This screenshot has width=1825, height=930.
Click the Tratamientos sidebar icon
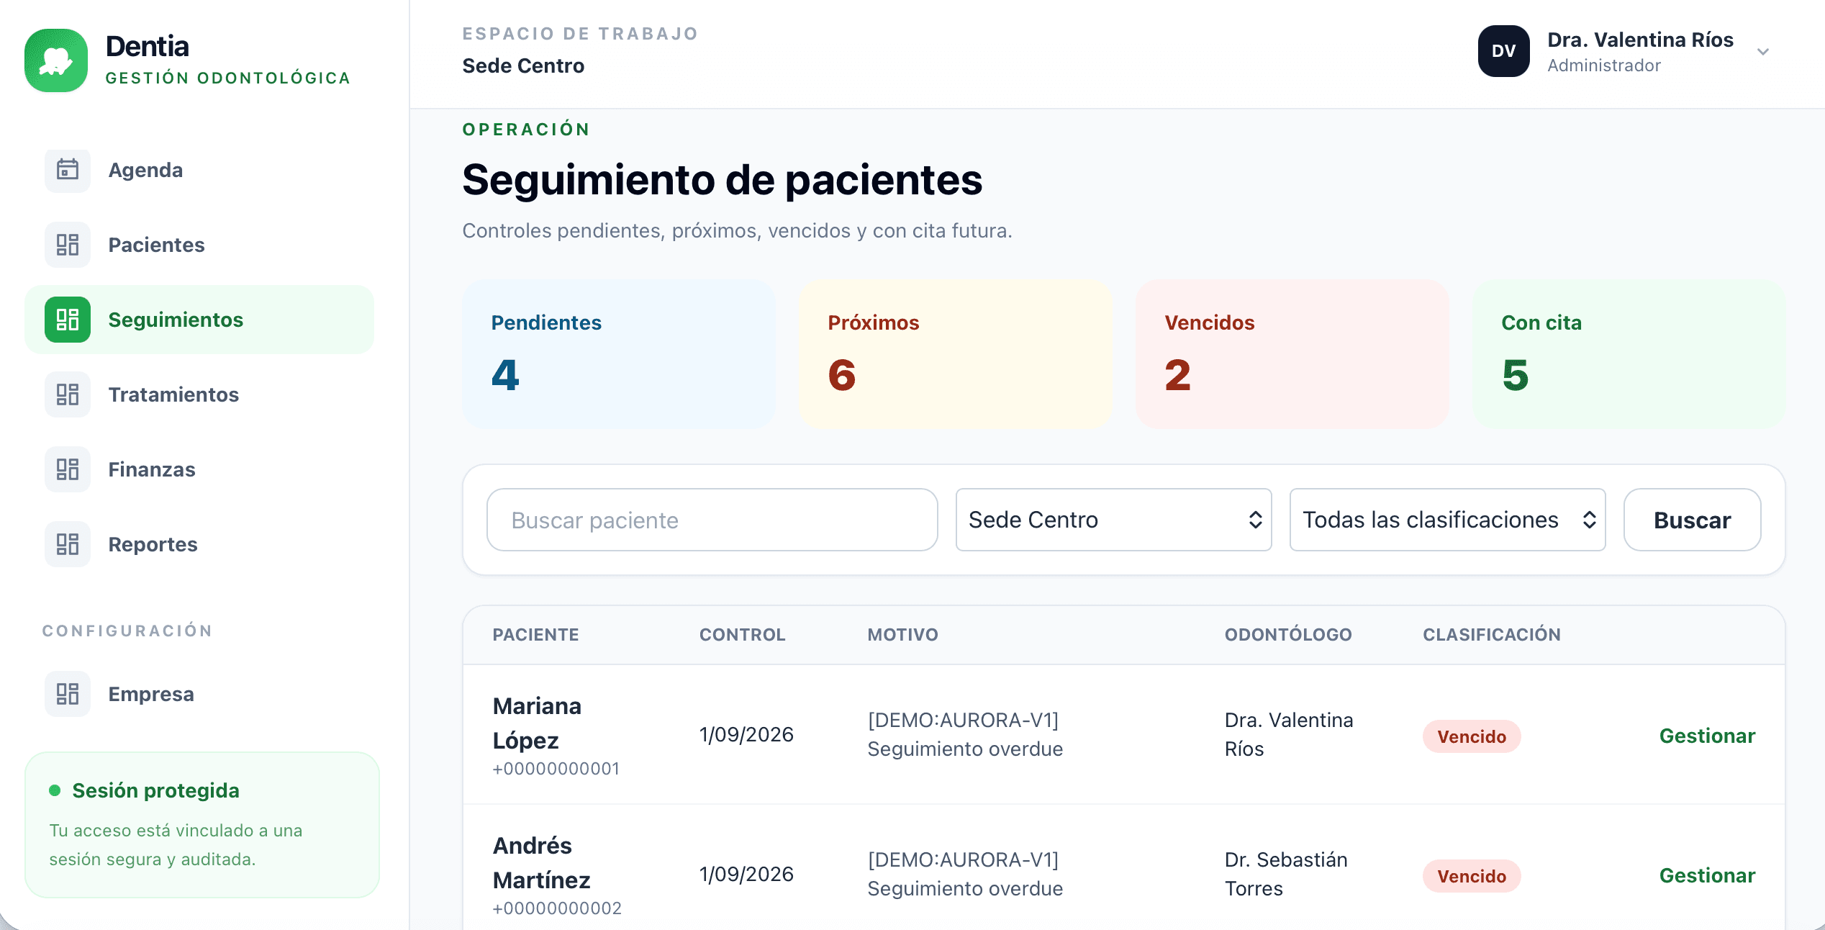tap(68, 394)
